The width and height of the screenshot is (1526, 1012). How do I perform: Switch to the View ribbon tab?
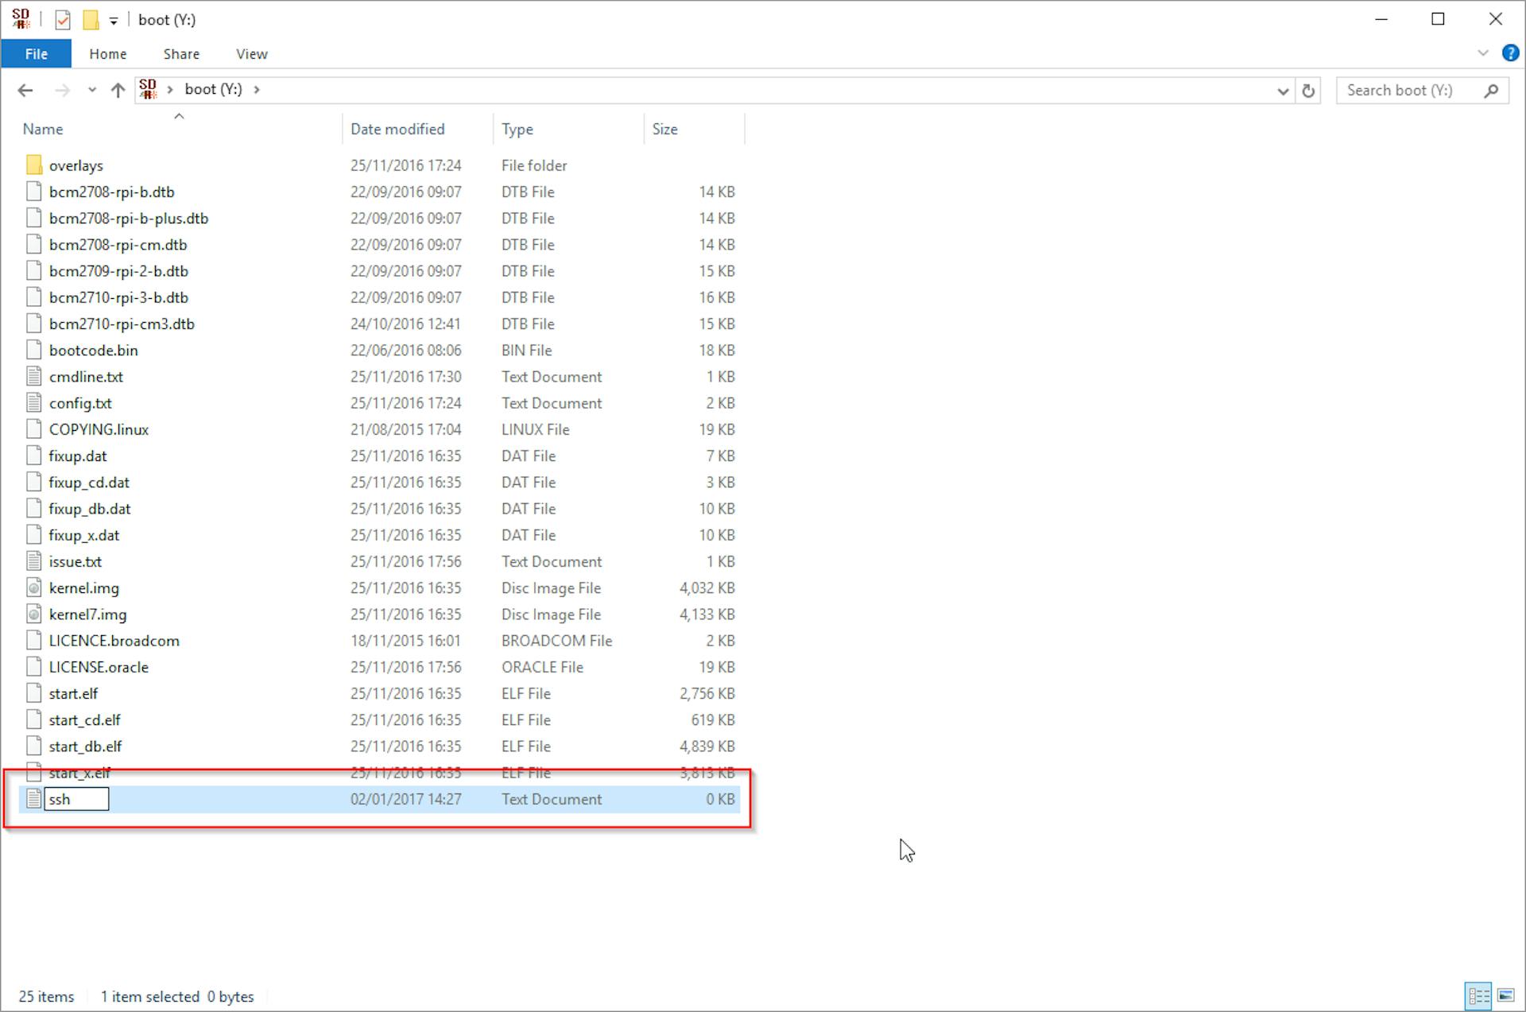(251, 54)
